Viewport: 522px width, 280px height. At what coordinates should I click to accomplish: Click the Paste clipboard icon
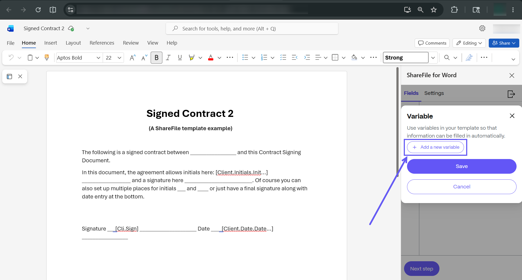tap(30, 58)
